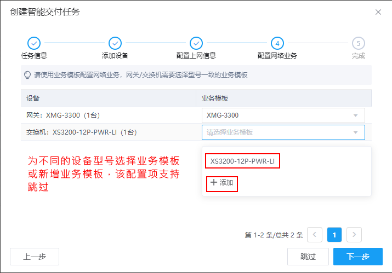The image size is (392, 273).
Task: Click the 业务模板 column header
Action: point(215,98)
